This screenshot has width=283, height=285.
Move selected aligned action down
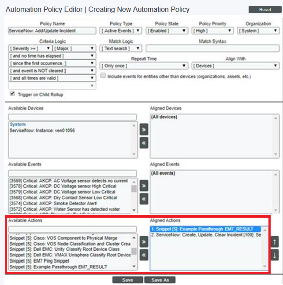tap(275, 255)
